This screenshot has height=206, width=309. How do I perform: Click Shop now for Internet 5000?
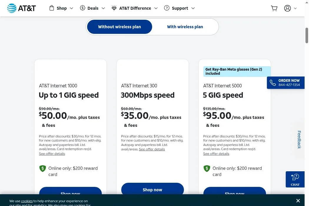(x=235, y=191)
